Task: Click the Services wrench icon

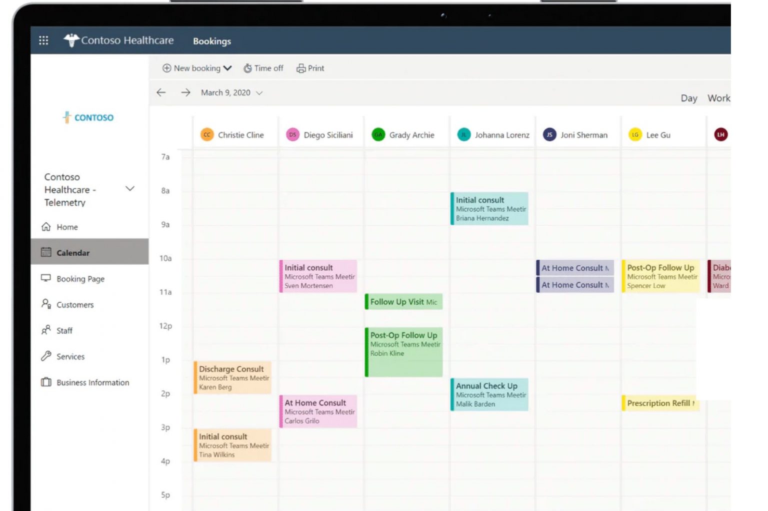Action: coord(46,356)
